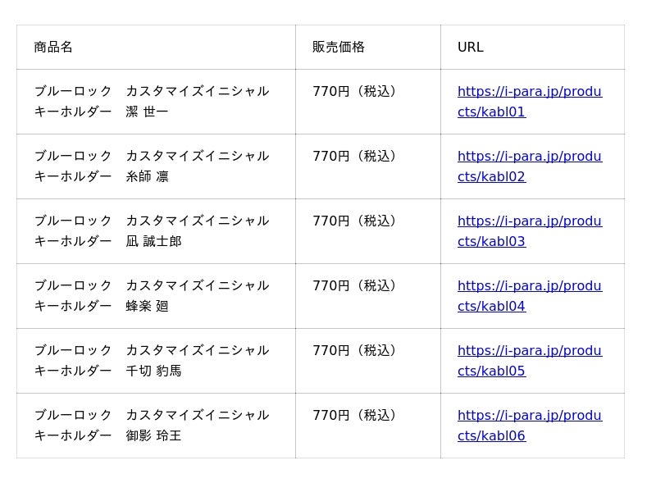Select the 蜂楽 廻 product name cell
Screen dimensions: 656x483
click(x=156, y=296)
